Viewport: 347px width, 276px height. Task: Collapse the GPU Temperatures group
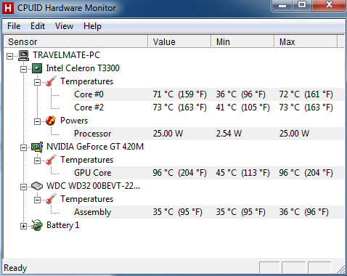coord(37,161)
